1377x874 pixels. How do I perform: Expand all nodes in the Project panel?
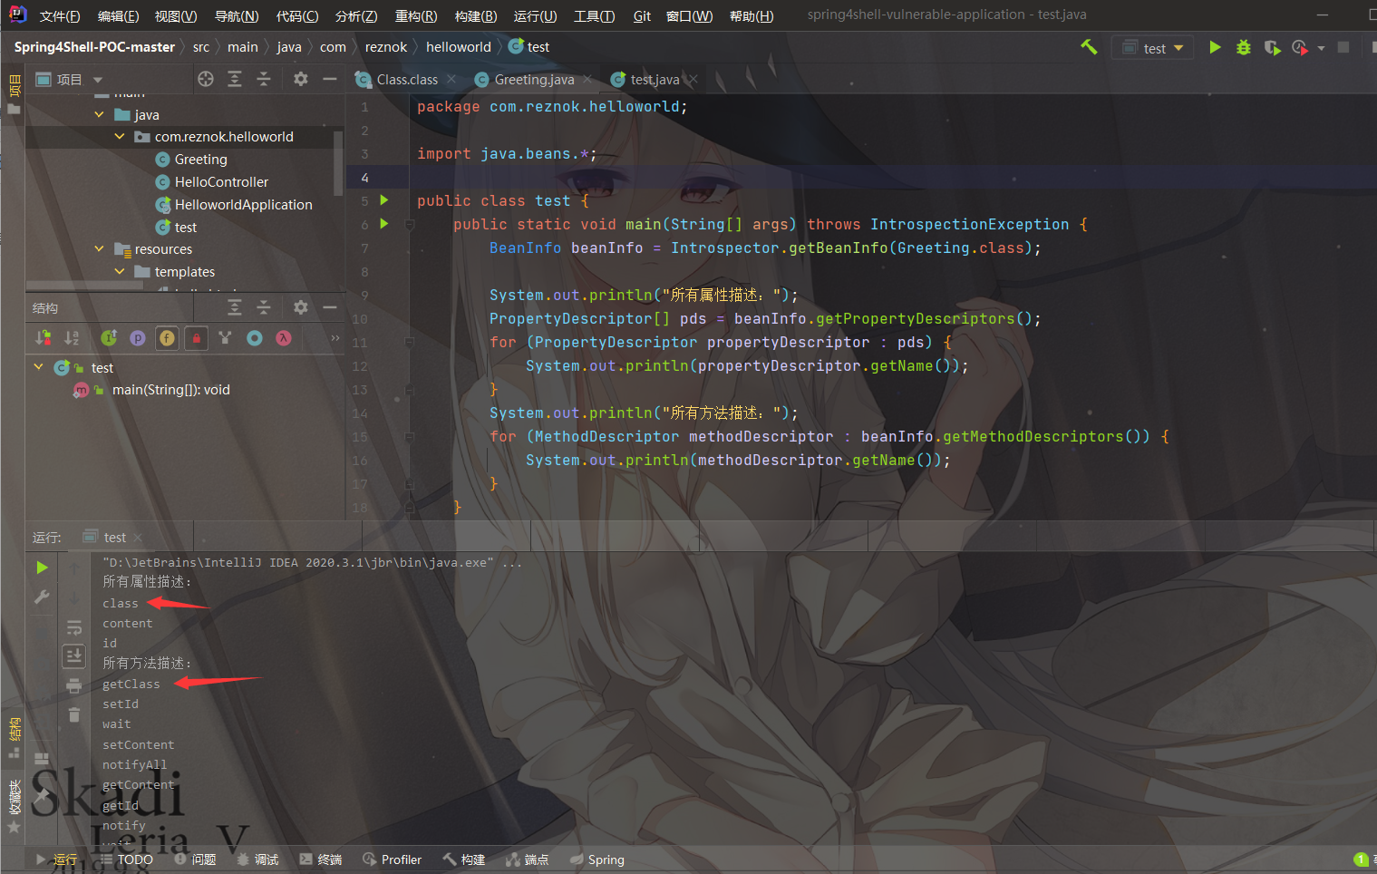pyautogui.click(x=235, y=79)
